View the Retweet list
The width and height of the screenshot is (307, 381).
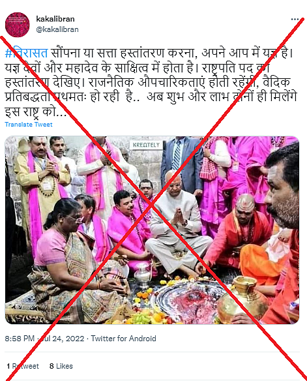point(23,366)
